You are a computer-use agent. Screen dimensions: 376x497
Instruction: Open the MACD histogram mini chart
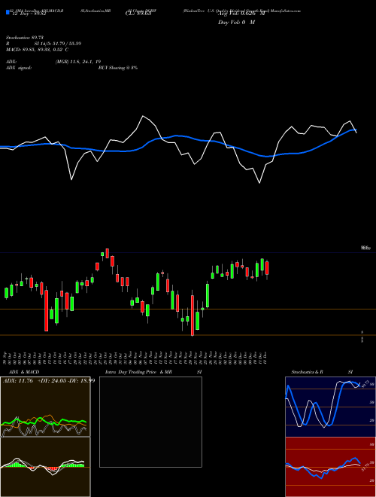coord(45,467)
